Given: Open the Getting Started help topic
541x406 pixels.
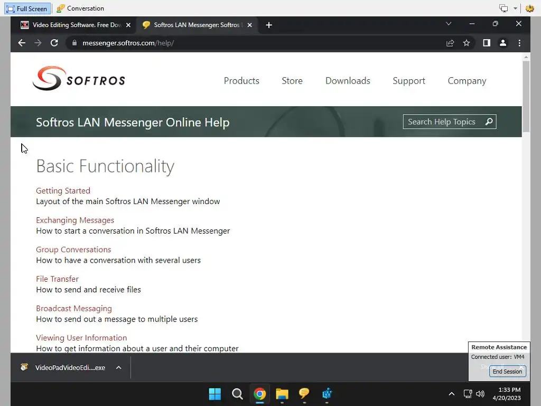Looking at the screenshot, I should (x=63, y=190).
